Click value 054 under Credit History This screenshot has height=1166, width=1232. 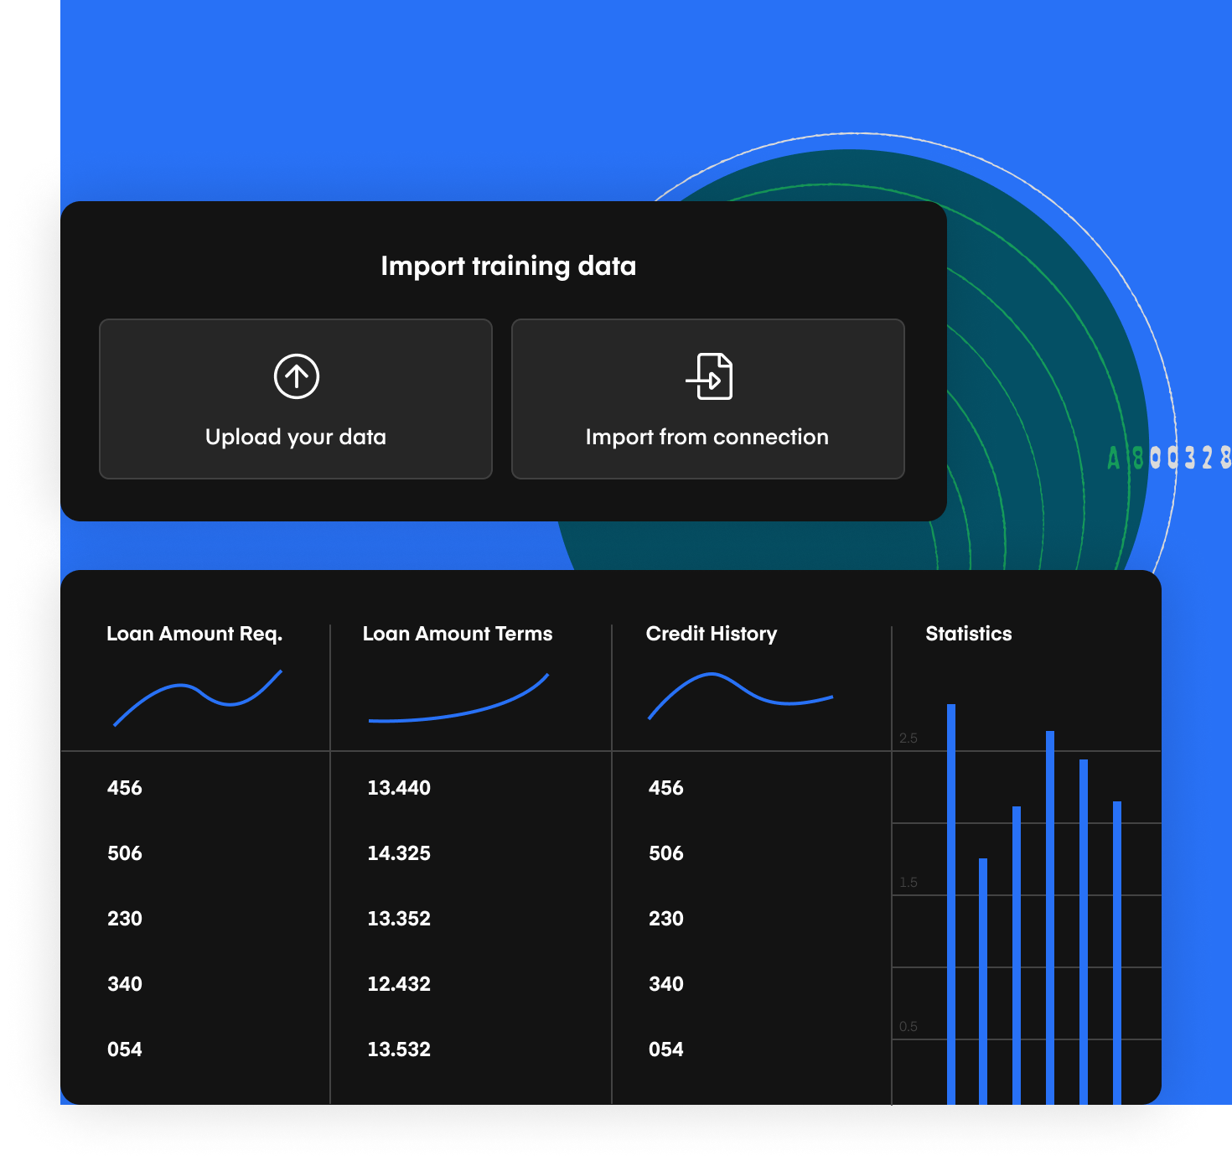pyautogui.click(x=665, y=1049)
